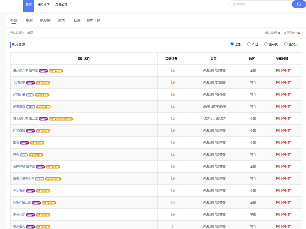The height and width of the screenshot is (229, 306).
Task: Click the highlighted 首页 navigation item
Action: [x=28, y=4]
